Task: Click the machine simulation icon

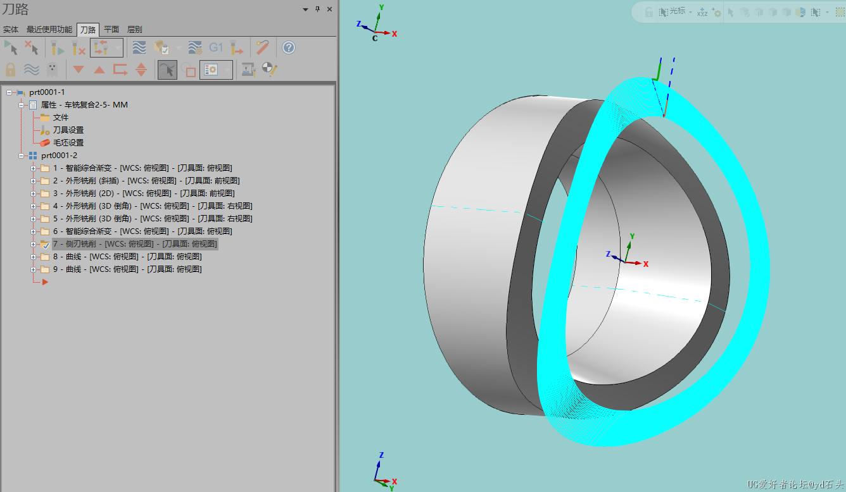Action: point(249,70)
